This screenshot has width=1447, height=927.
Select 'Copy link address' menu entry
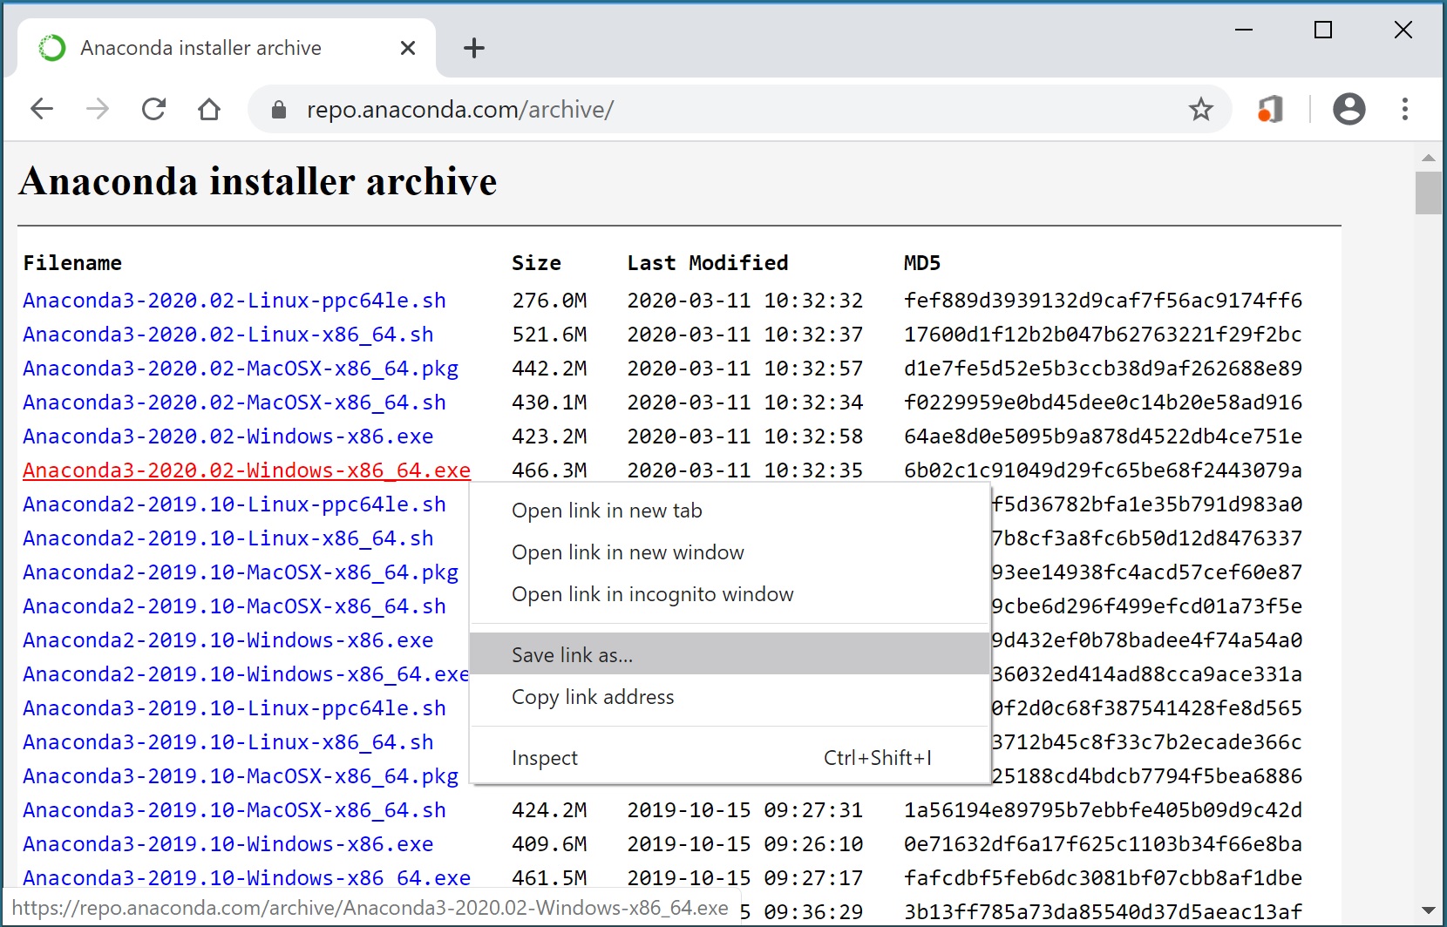tap(593, 697)
